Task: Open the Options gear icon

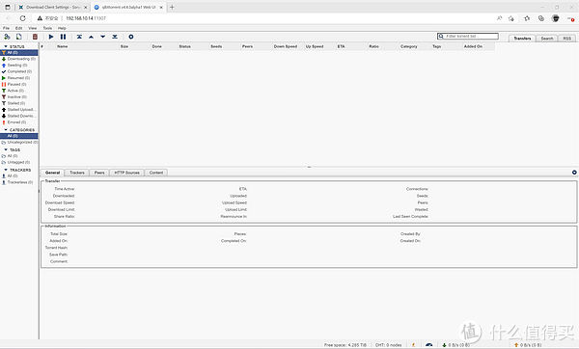Action: point(130,37)
